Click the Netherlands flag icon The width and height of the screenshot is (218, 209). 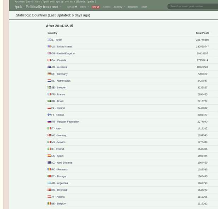49,81
